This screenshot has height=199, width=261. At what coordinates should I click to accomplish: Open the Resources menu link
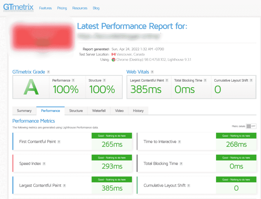80,8
